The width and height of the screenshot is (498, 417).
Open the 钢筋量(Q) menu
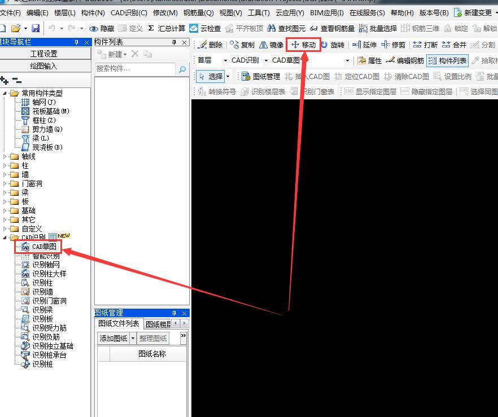(x=199, y=13)
